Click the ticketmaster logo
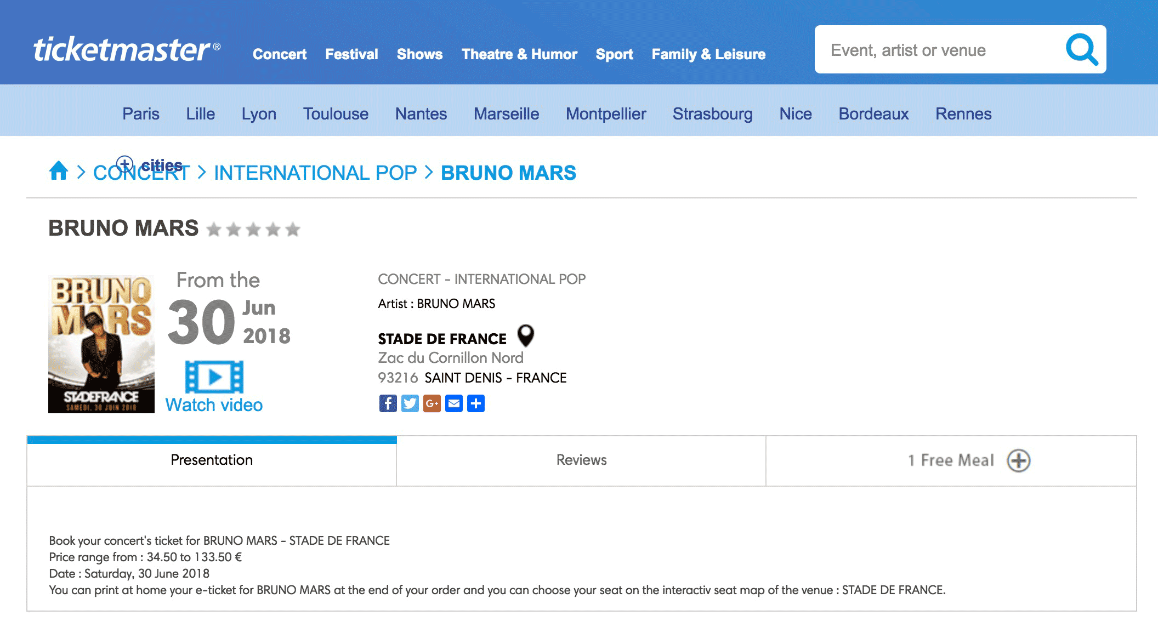 [127, 50]
